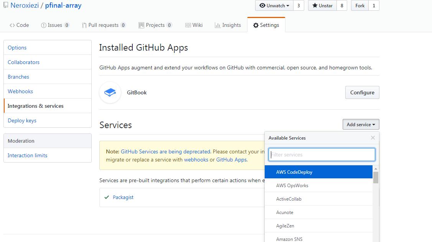Open Webhooks in settings sidebar

[48, 91]
